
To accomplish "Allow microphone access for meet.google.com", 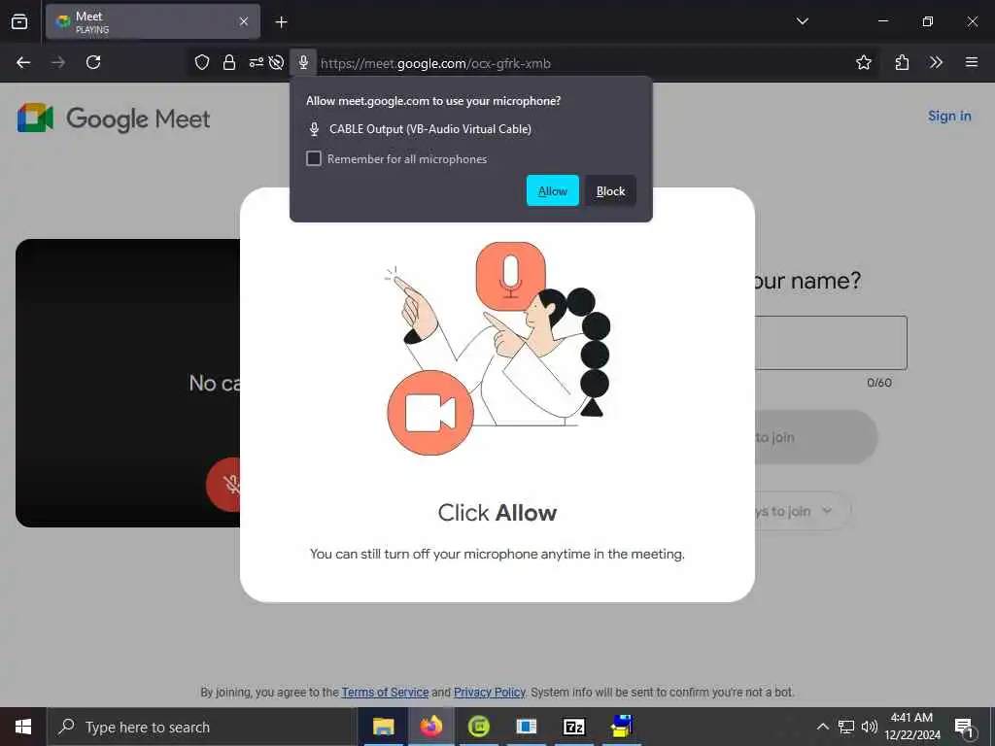I will (552, 190).
